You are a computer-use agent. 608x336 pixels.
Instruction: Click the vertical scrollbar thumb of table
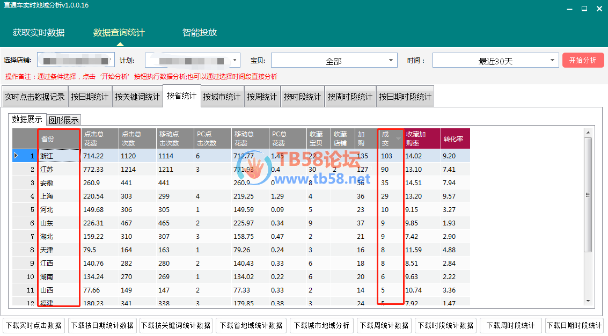coord(588,194)
